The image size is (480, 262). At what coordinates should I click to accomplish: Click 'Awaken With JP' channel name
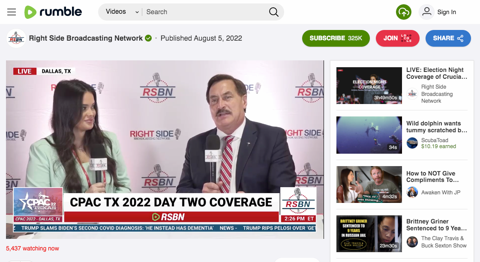(x=441, y=192)
